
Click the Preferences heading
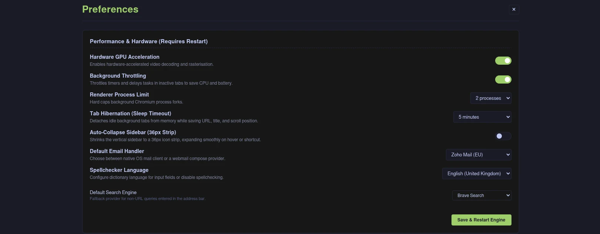(110, 9)
